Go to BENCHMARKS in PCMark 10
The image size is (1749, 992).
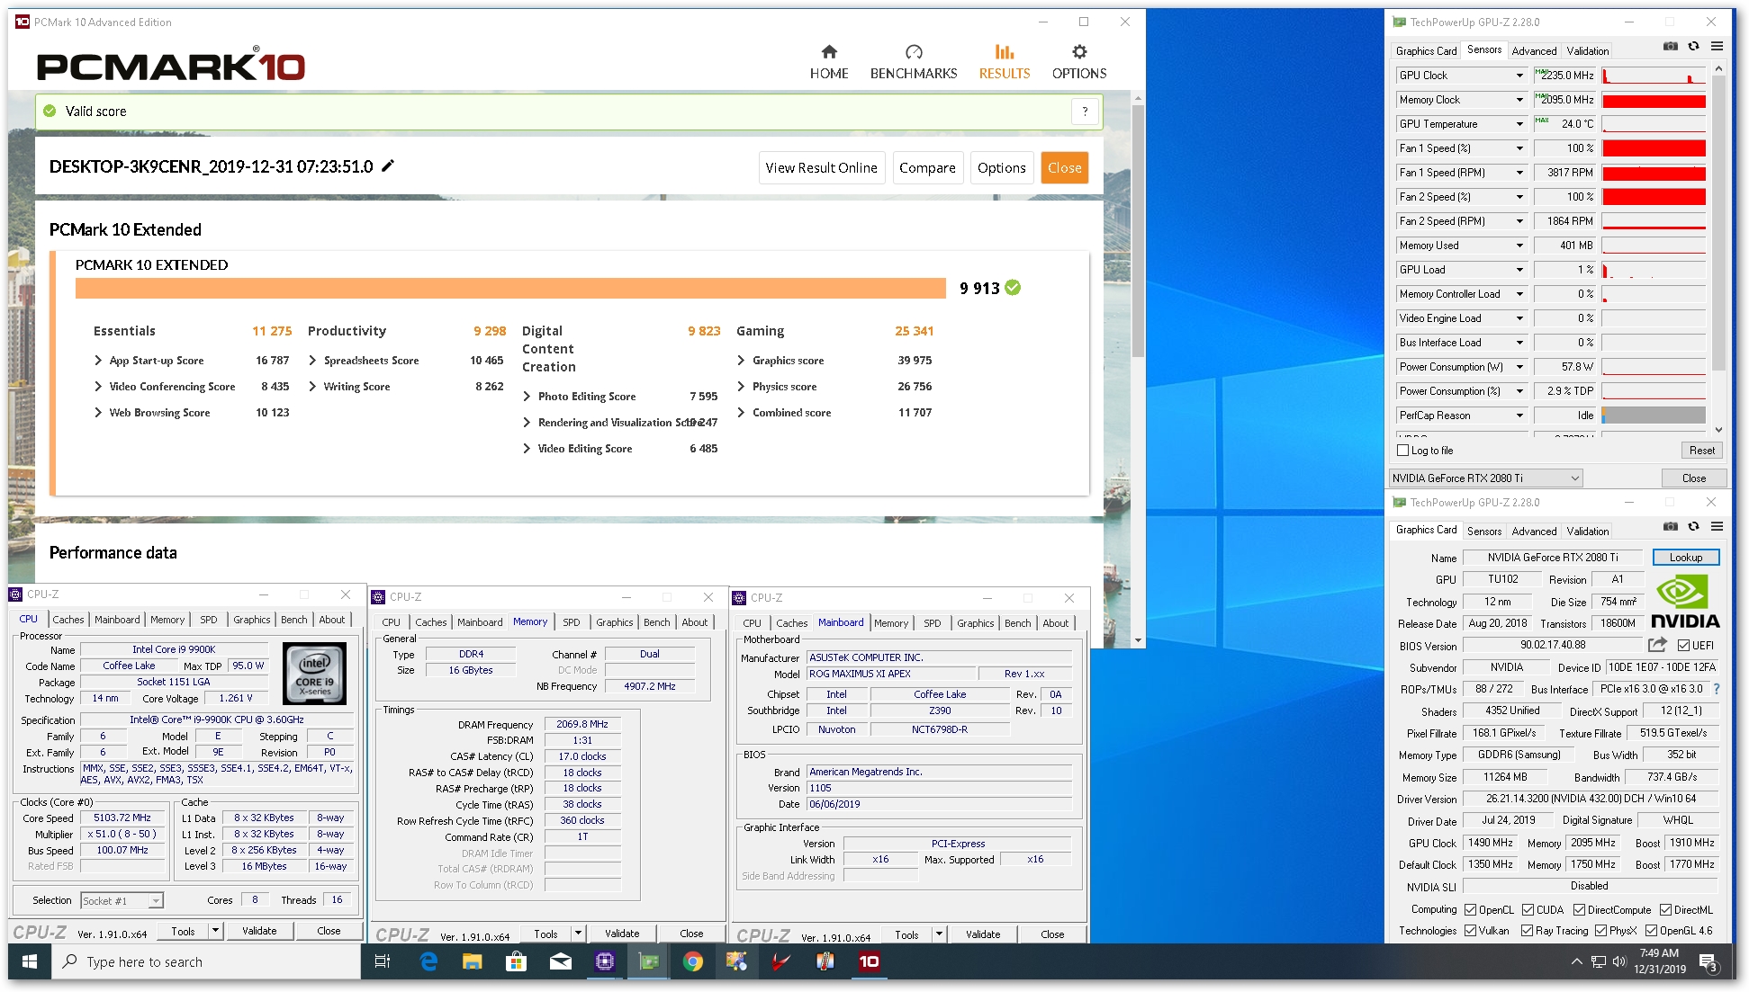point(913,62)
